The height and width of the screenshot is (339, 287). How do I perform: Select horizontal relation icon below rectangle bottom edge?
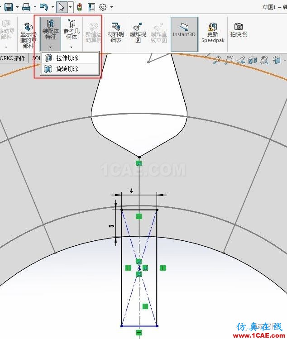(x=139, y=333)
